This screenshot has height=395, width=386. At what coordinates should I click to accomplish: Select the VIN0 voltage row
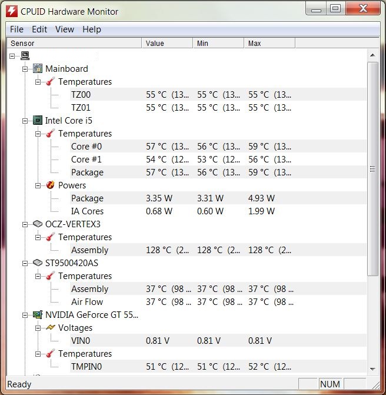tap(218, 341)
